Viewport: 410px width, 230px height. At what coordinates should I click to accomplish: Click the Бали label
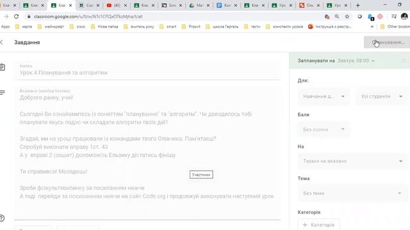pyautogui.click(x=303, y=114)
